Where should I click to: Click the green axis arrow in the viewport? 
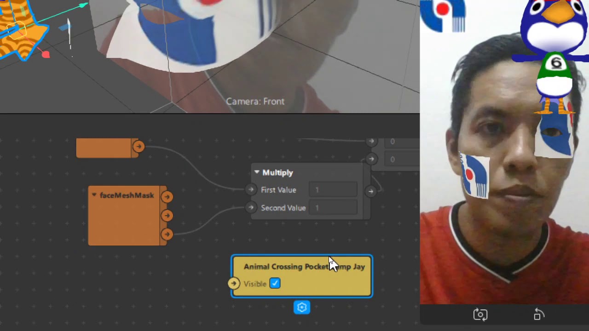coord(83,6)
